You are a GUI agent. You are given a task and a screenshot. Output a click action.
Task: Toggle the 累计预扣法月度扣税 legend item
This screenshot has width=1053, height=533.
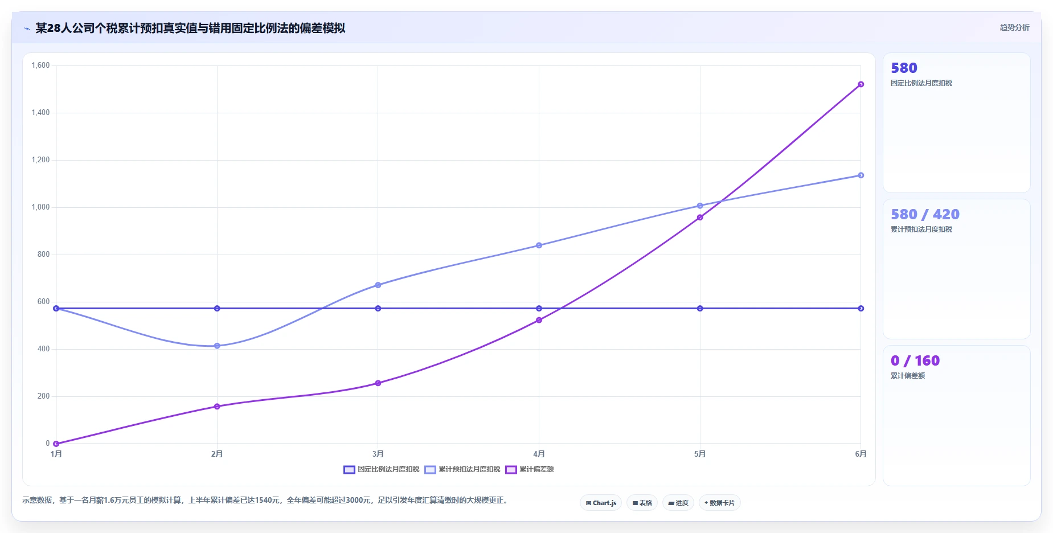tap(462, 469)
